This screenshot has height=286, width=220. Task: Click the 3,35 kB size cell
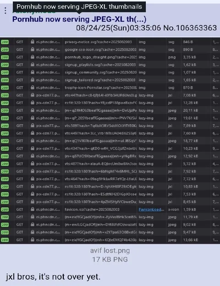[x=189, y=57]
